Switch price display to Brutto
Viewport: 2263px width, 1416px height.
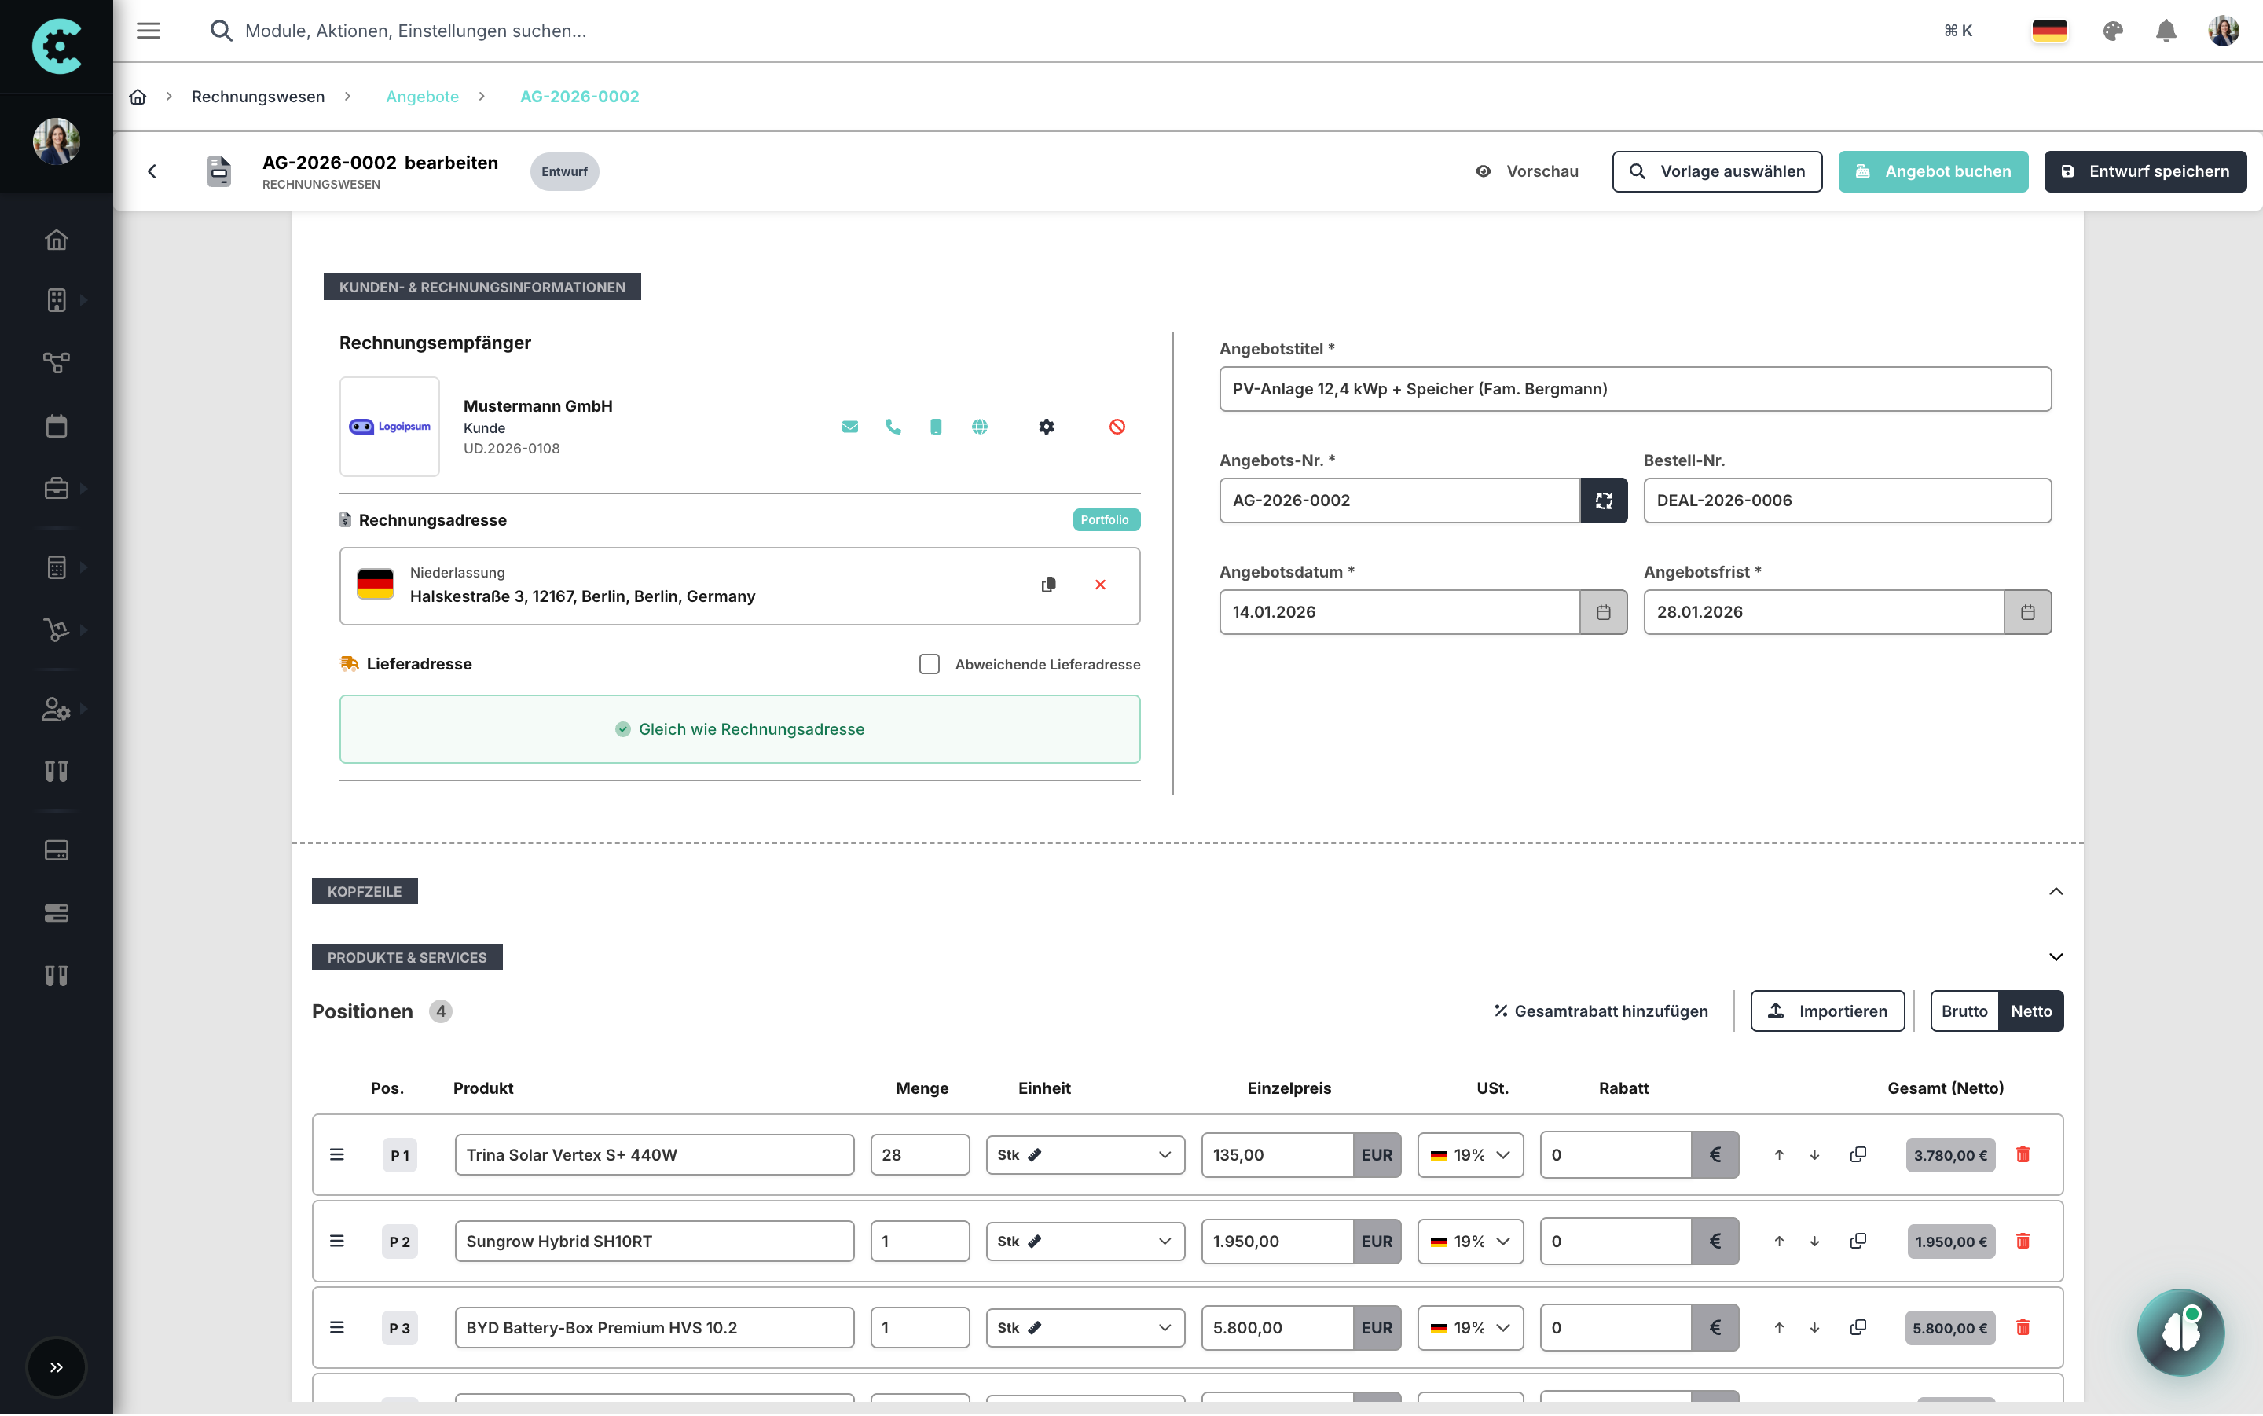[1964, 1011]
